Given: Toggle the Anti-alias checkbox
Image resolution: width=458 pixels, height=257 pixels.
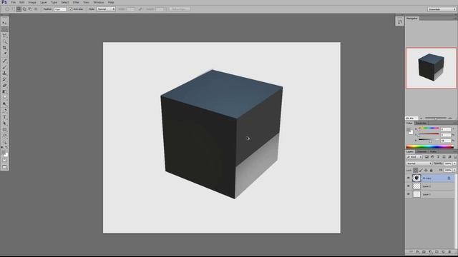Looking at the screenshot, I should pos(70,9).
